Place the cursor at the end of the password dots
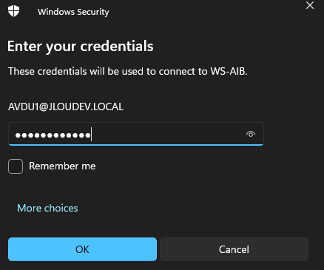 [91, 135]
